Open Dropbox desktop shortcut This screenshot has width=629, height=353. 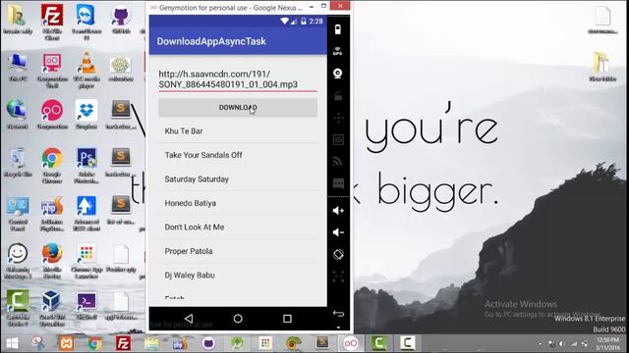click(86, 115)
